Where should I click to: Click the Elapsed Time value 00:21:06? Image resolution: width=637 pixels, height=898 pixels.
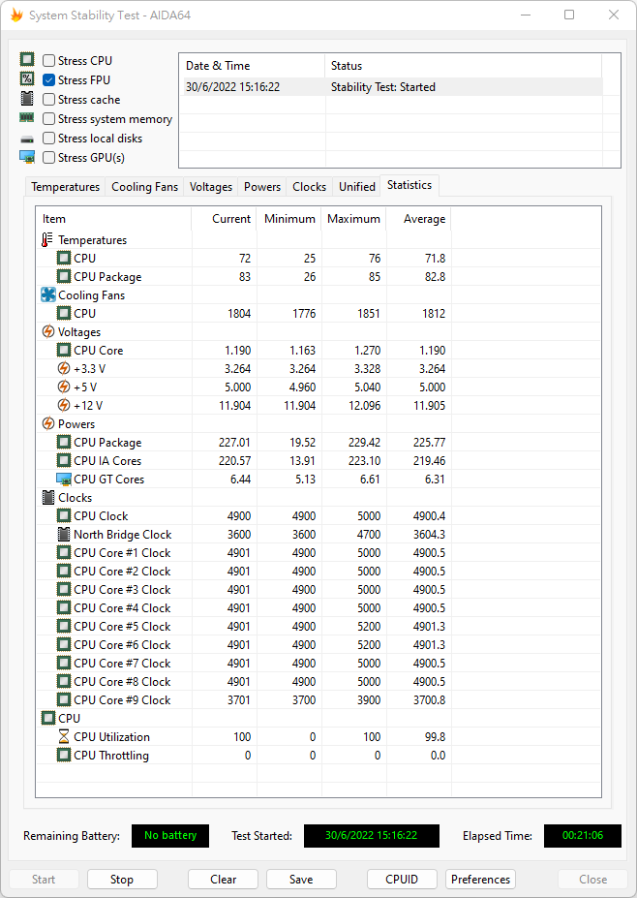[x=583, y=836]
